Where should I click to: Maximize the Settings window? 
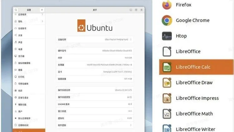pyautogui.click(x=136, y=10)
